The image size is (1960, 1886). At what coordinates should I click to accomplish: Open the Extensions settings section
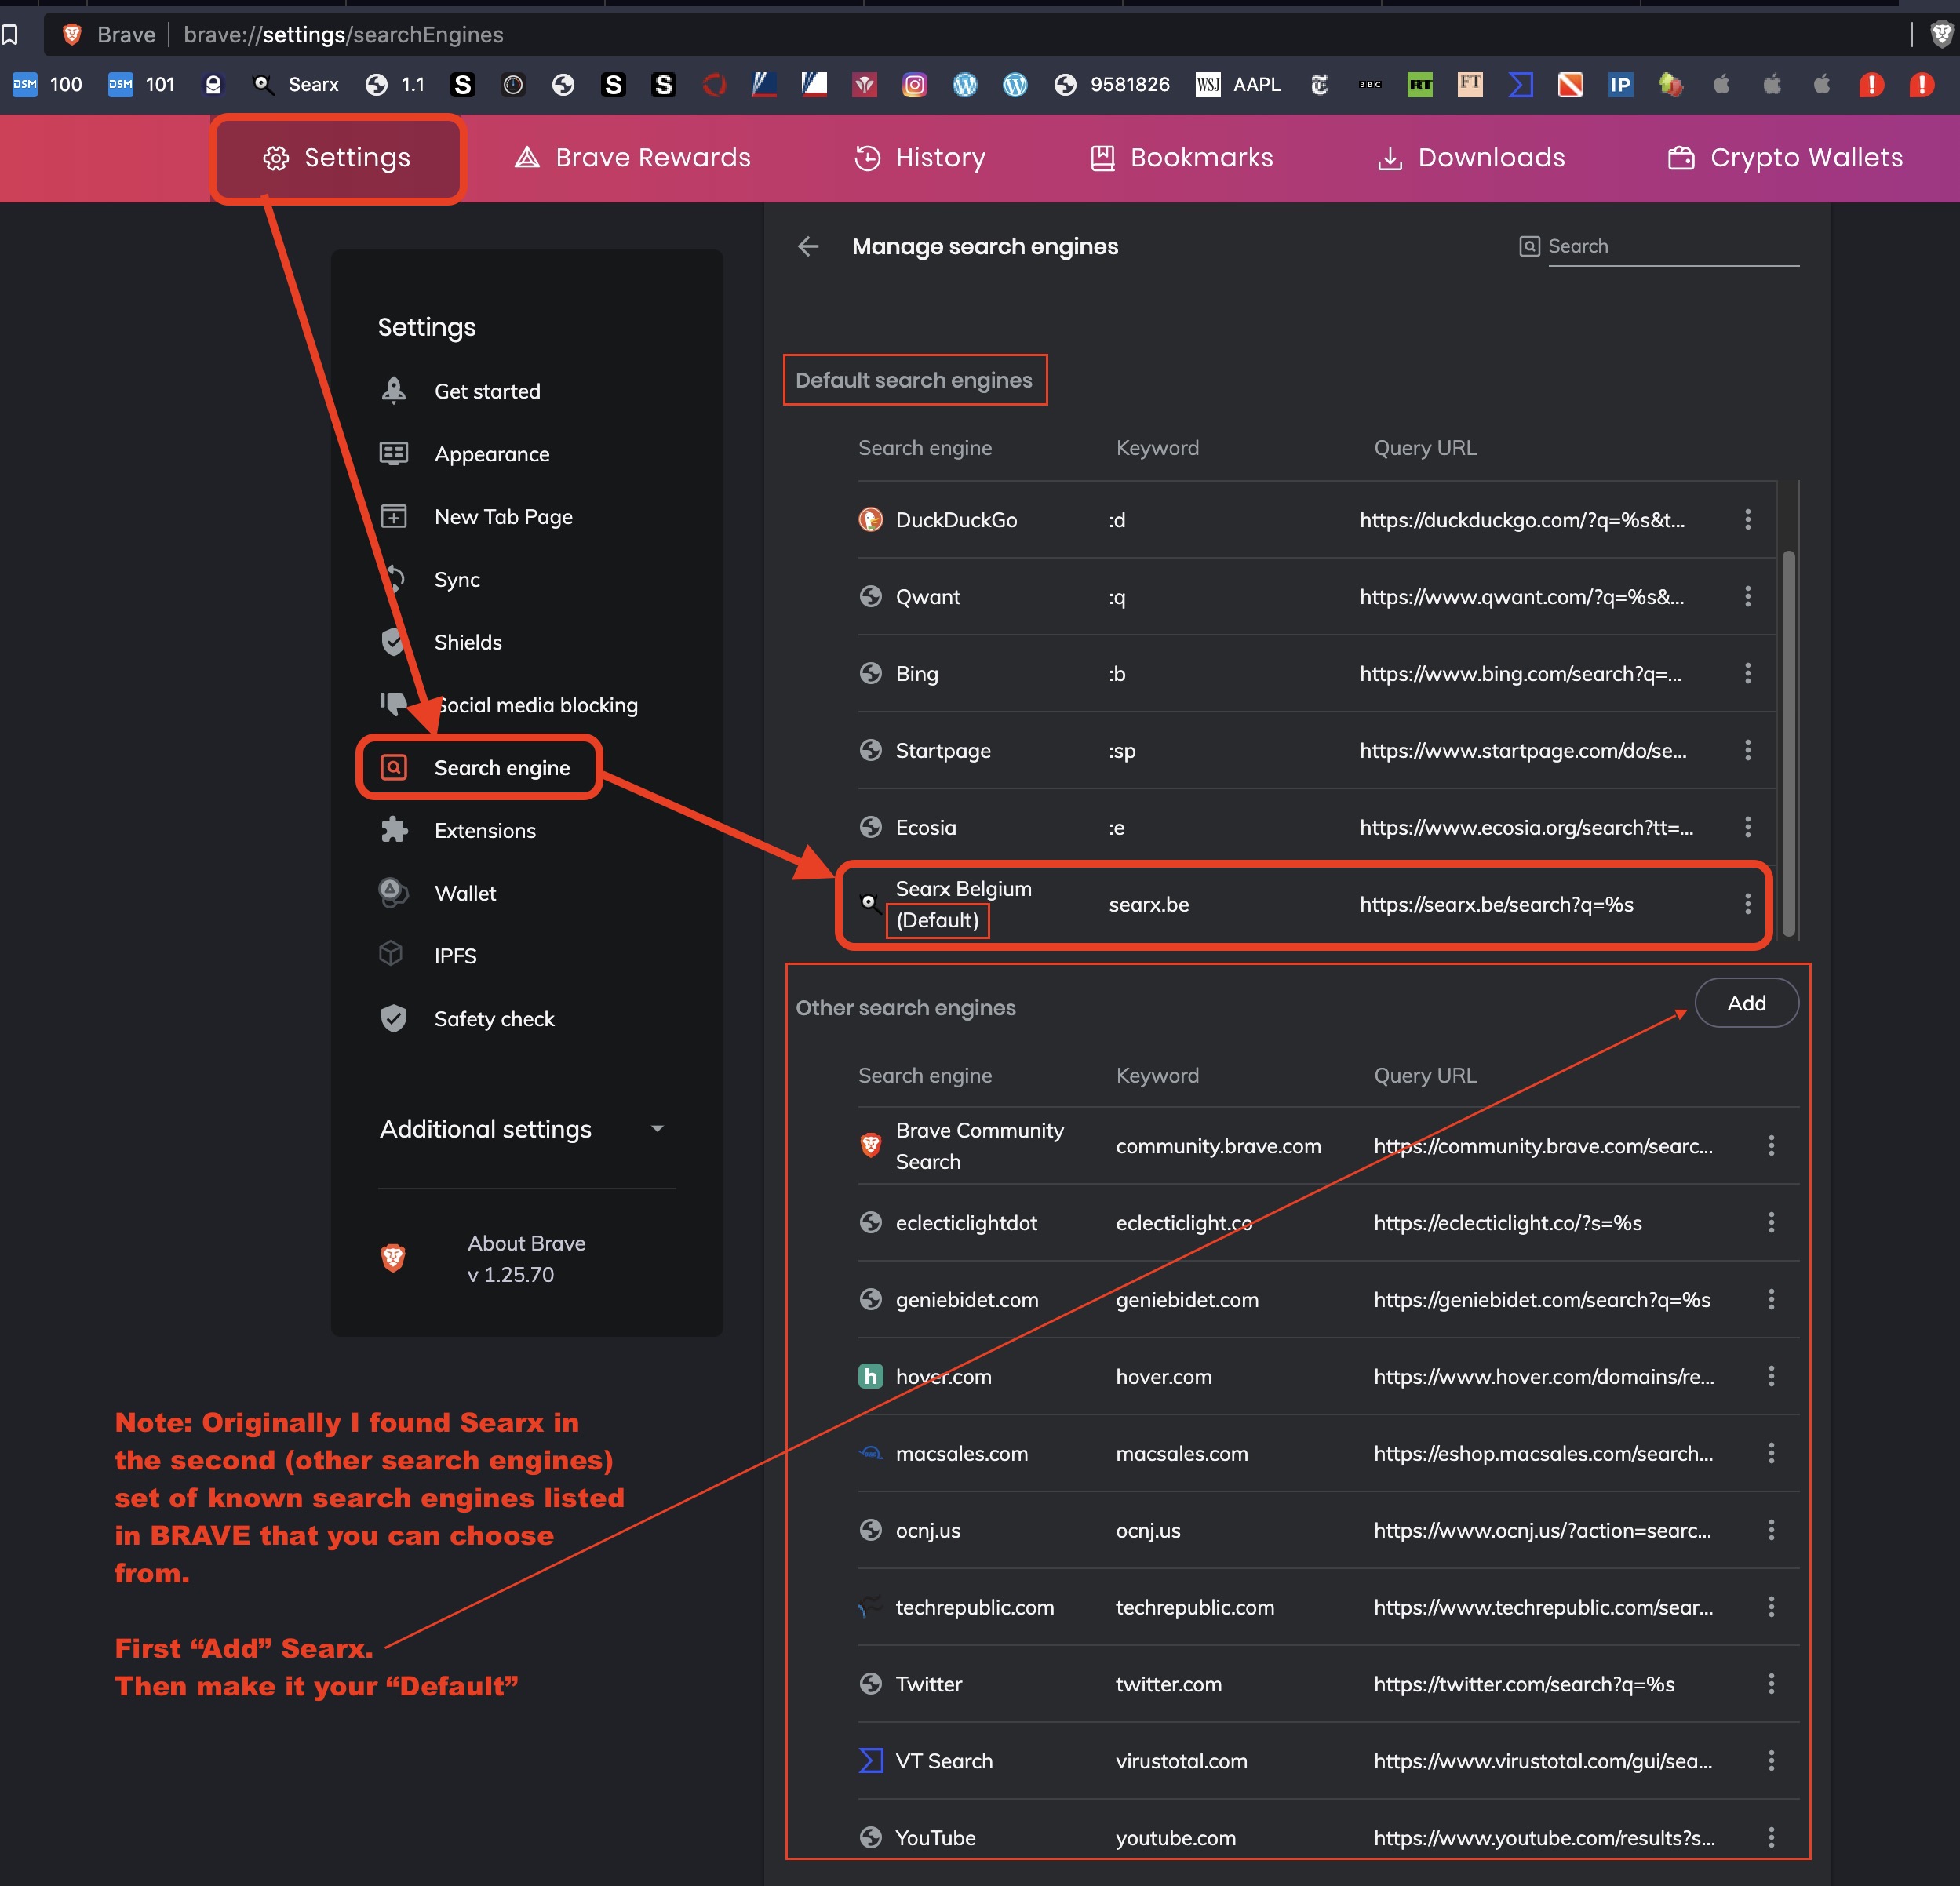(484, 830)
